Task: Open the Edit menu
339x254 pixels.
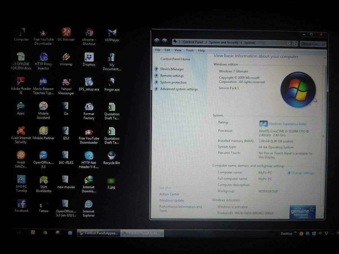Action: point(168,50)
